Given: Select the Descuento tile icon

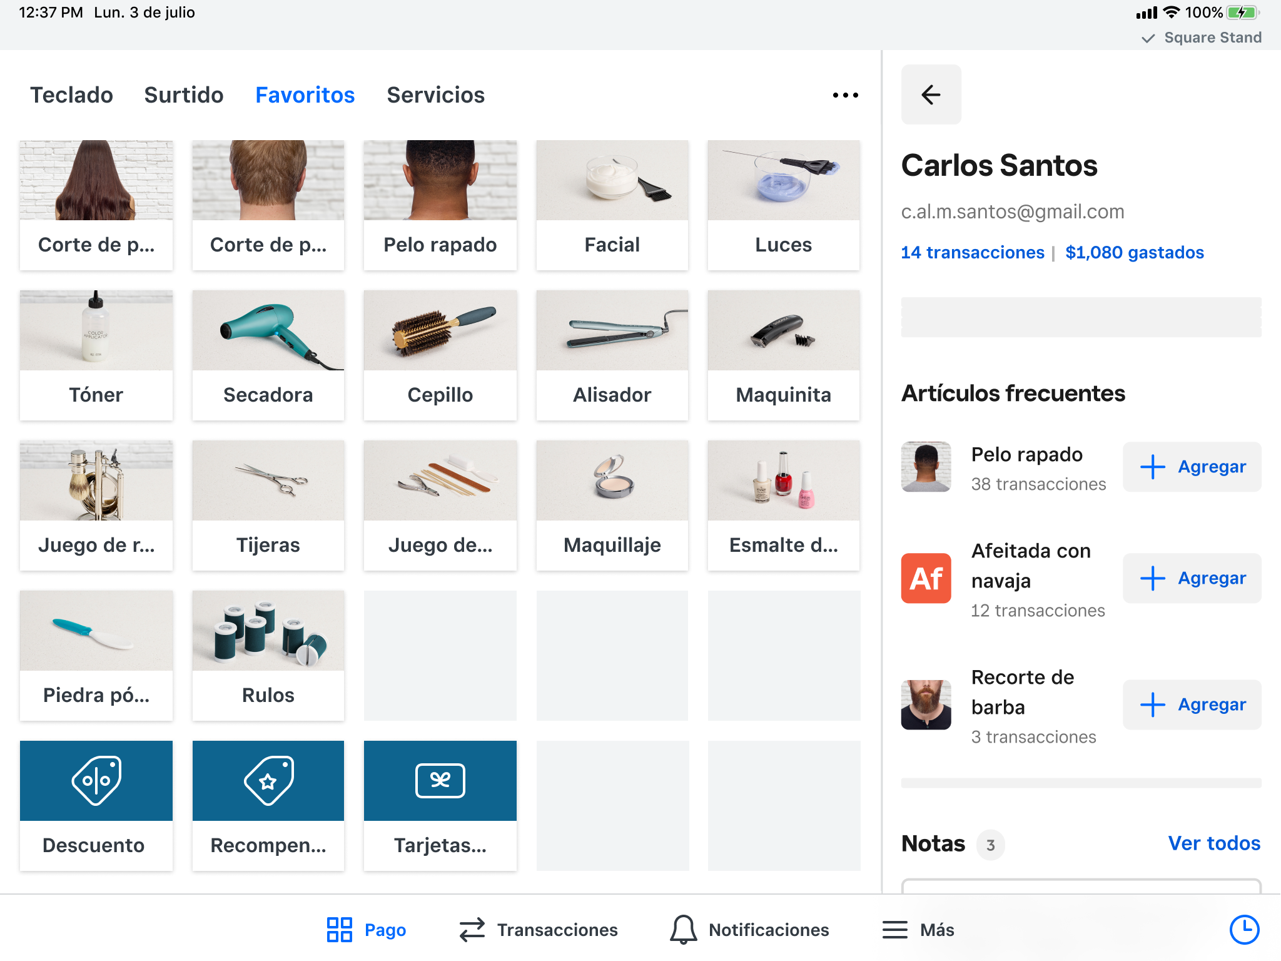Looking at the screenshot, I should tap(96, 780).
